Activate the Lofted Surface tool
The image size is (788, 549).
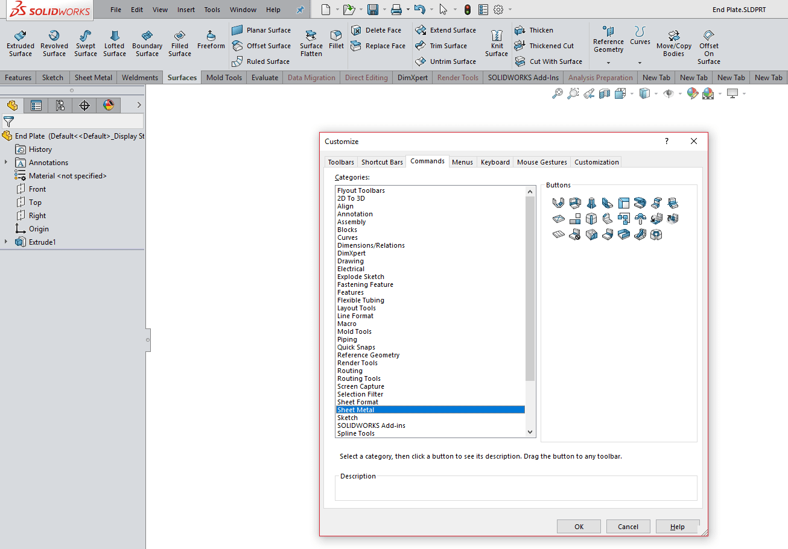pos(115,43)
